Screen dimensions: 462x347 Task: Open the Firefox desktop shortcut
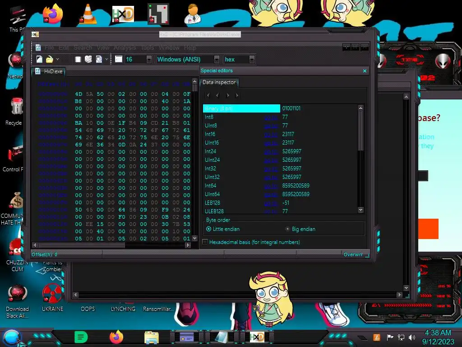pos(52,14)
